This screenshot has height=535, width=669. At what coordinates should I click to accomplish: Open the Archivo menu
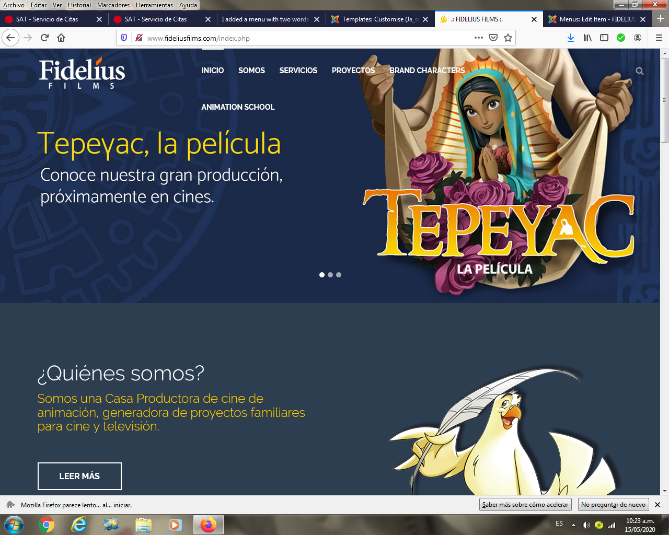click(x=14, y=5)
